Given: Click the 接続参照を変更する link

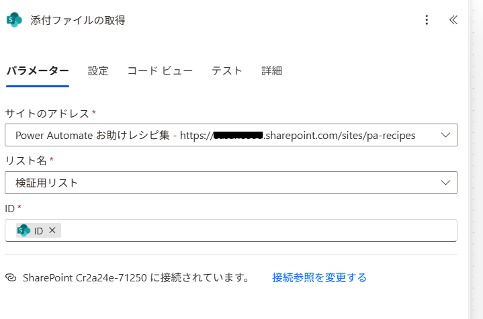Looking at the screenshot, I should [319, 277].
